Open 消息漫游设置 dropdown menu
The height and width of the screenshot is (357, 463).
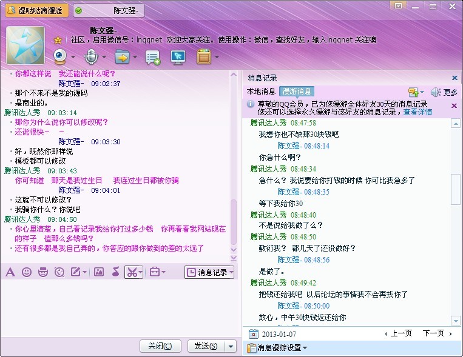tap(282, 348)
